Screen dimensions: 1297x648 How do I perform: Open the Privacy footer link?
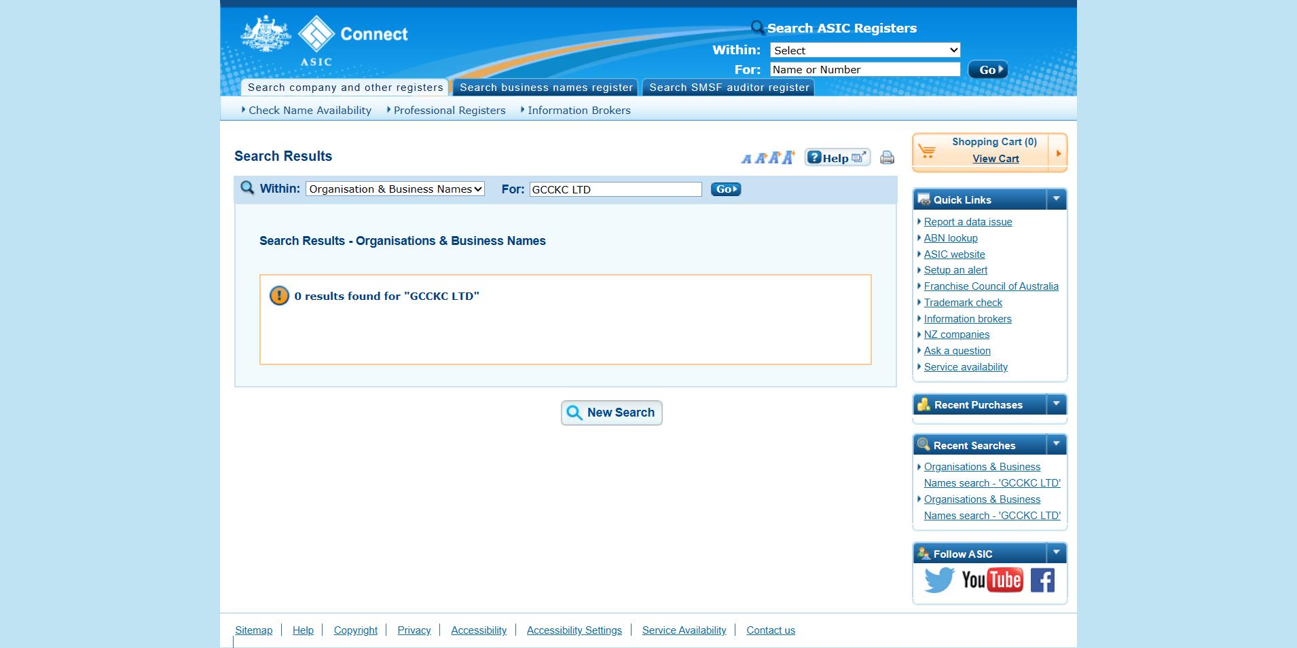414,630
